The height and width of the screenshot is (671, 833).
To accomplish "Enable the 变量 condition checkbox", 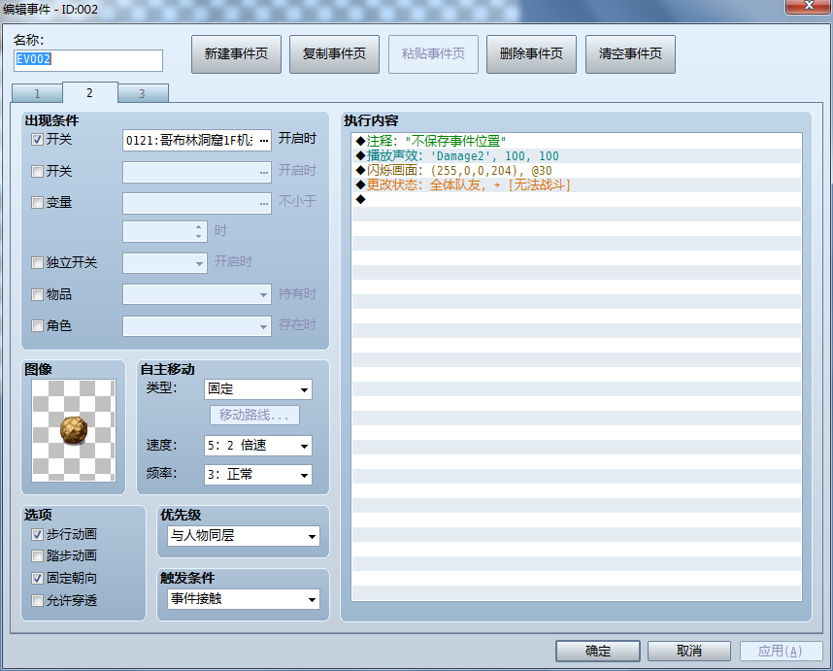I will [37, 203].
